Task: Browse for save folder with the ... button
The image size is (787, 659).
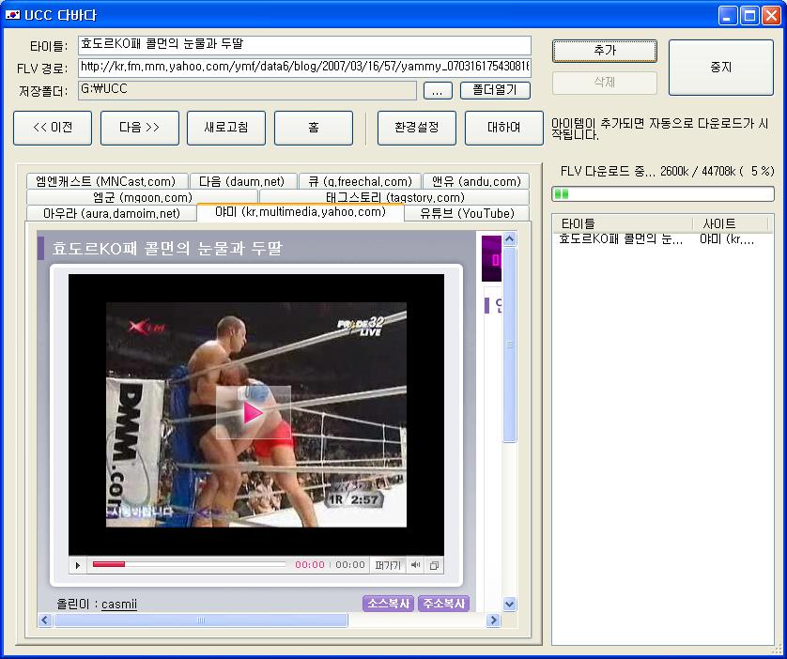Action: tap(437, 91)
